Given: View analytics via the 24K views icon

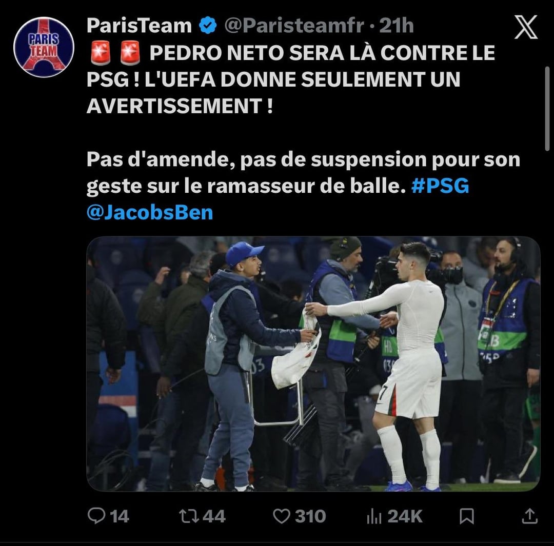Looking at the screenshot, I should coord(374,516).
